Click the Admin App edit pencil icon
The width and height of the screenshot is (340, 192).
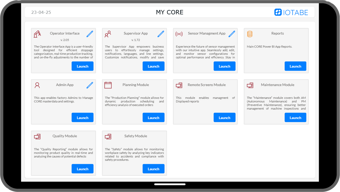(90, 85)
